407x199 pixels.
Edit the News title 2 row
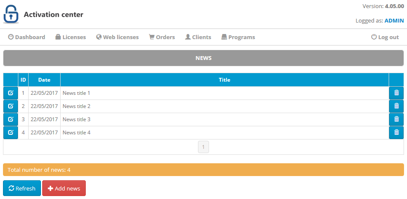pos(11,106)
